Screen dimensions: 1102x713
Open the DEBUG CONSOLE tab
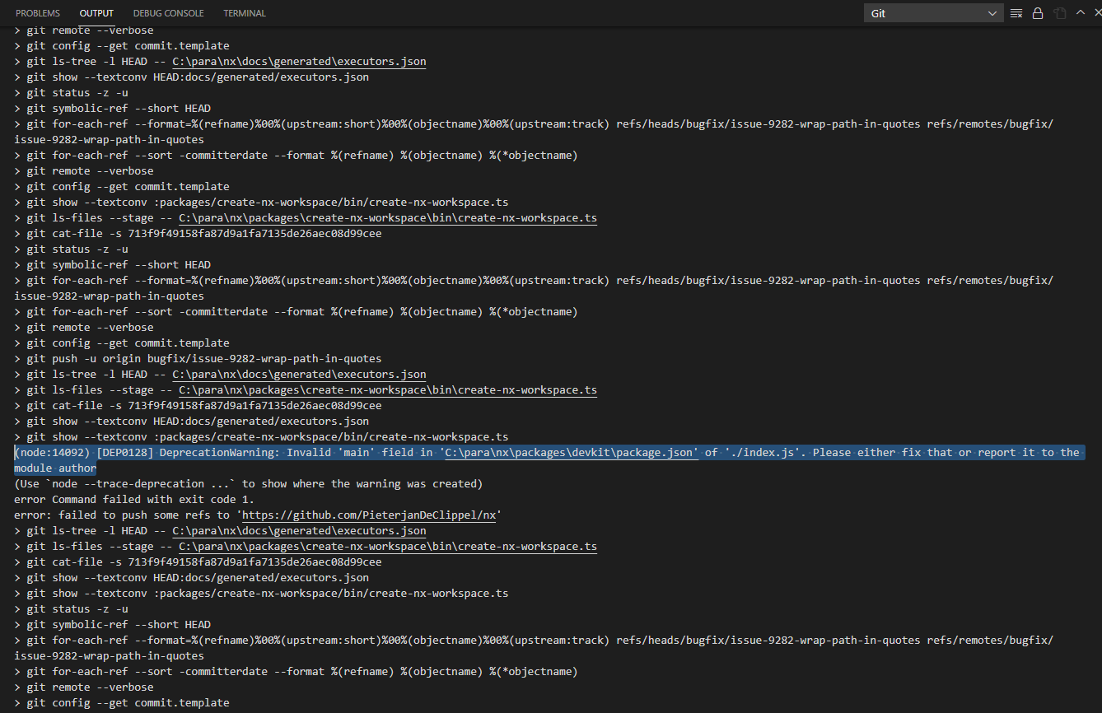tap(168, 12)
